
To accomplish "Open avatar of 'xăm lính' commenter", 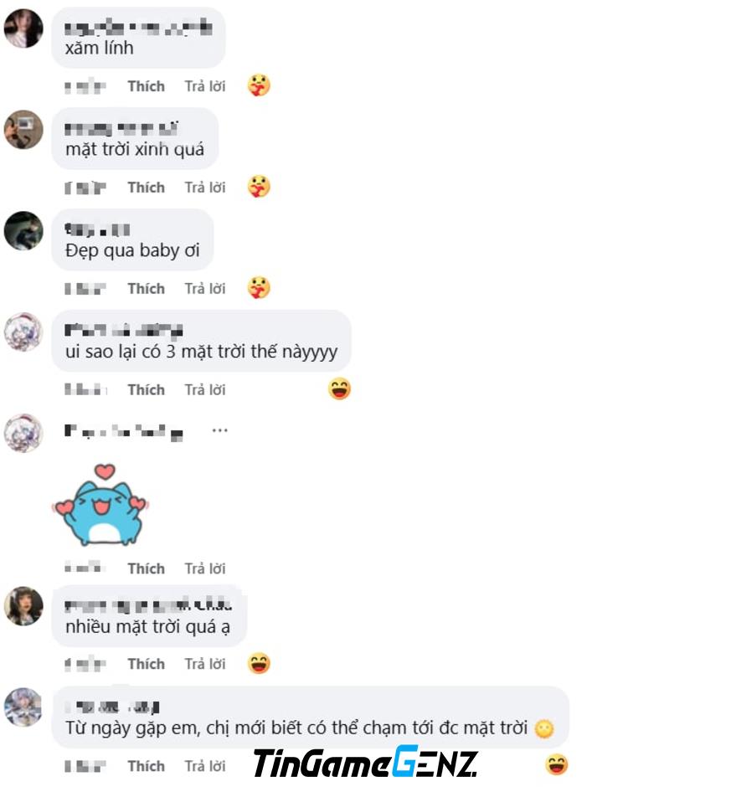I will click(23, 28).
